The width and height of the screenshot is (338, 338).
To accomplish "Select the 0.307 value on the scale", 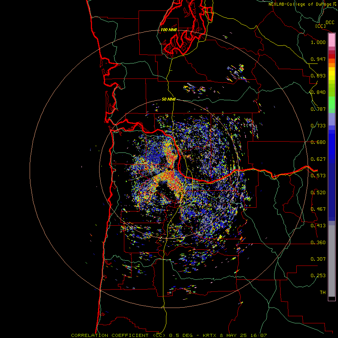I will (x=318, y=259).
